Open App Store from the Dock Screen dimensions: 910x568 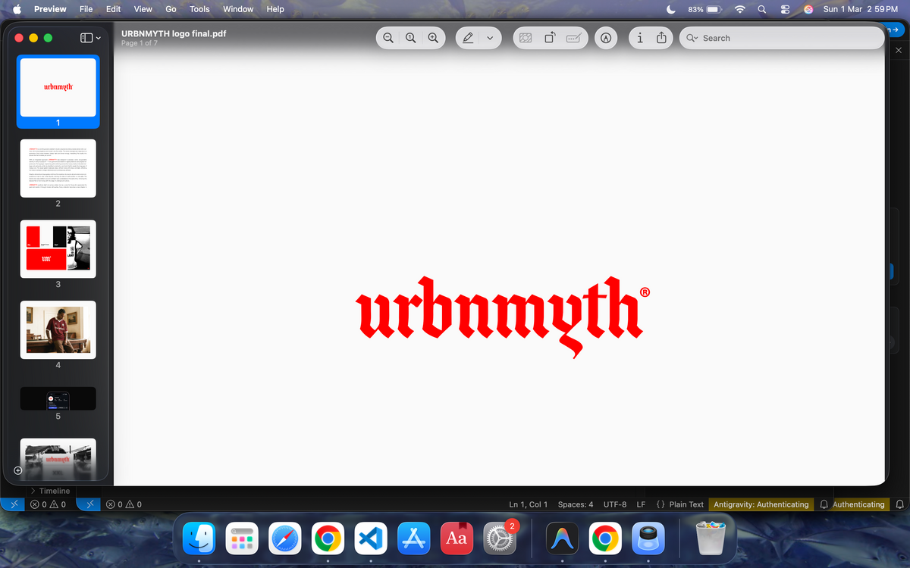(413, 538)
